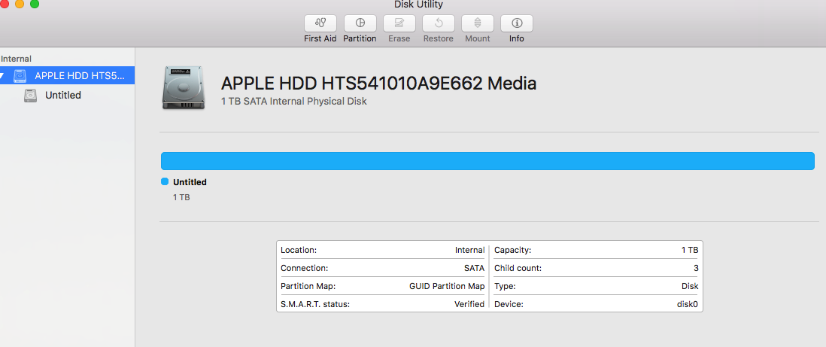Select the APPLE HDD HTS5... sidebar disk
Image resolution: width=826 pixels, height=347 pixels.
[68, 75]
